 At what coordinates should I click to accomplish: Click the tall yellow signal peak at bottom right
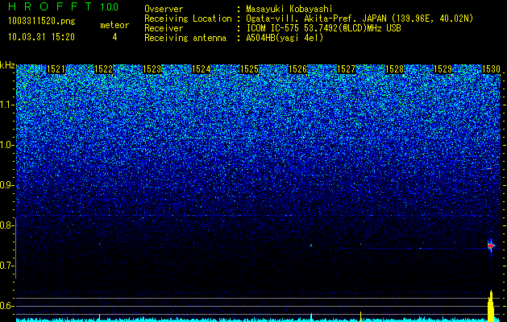[x=491, y=306]
